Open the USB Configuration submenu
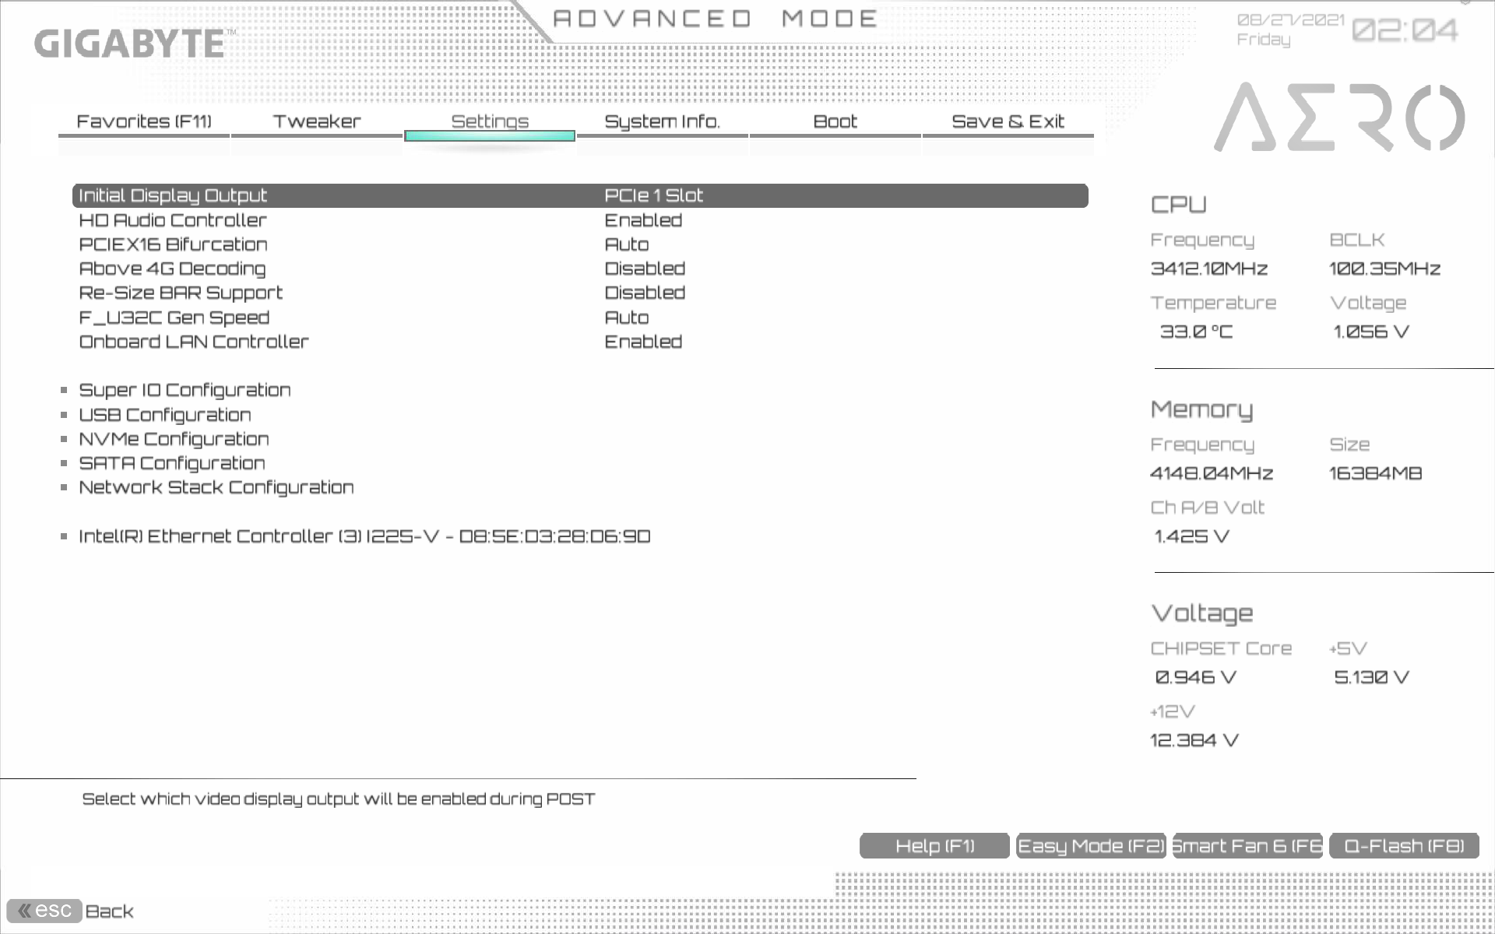 [165, 415]
